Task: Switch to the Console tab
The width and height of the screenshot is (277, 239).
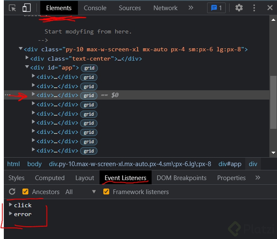Action: coord(95,8)
